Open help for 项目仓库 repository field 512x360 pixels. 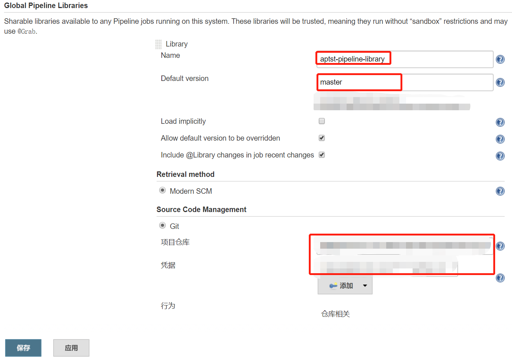point(500,246)
